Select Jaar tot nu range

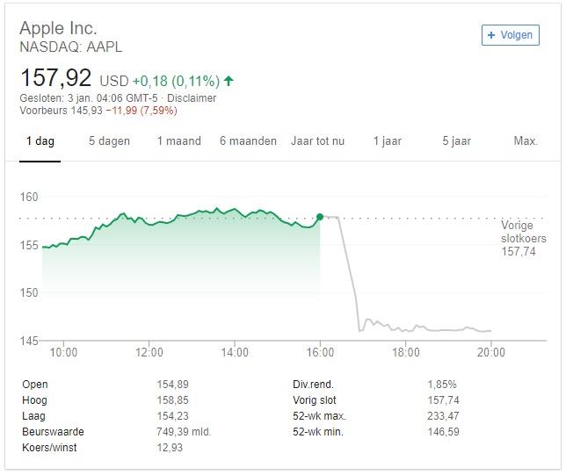[x=318, y=140]
